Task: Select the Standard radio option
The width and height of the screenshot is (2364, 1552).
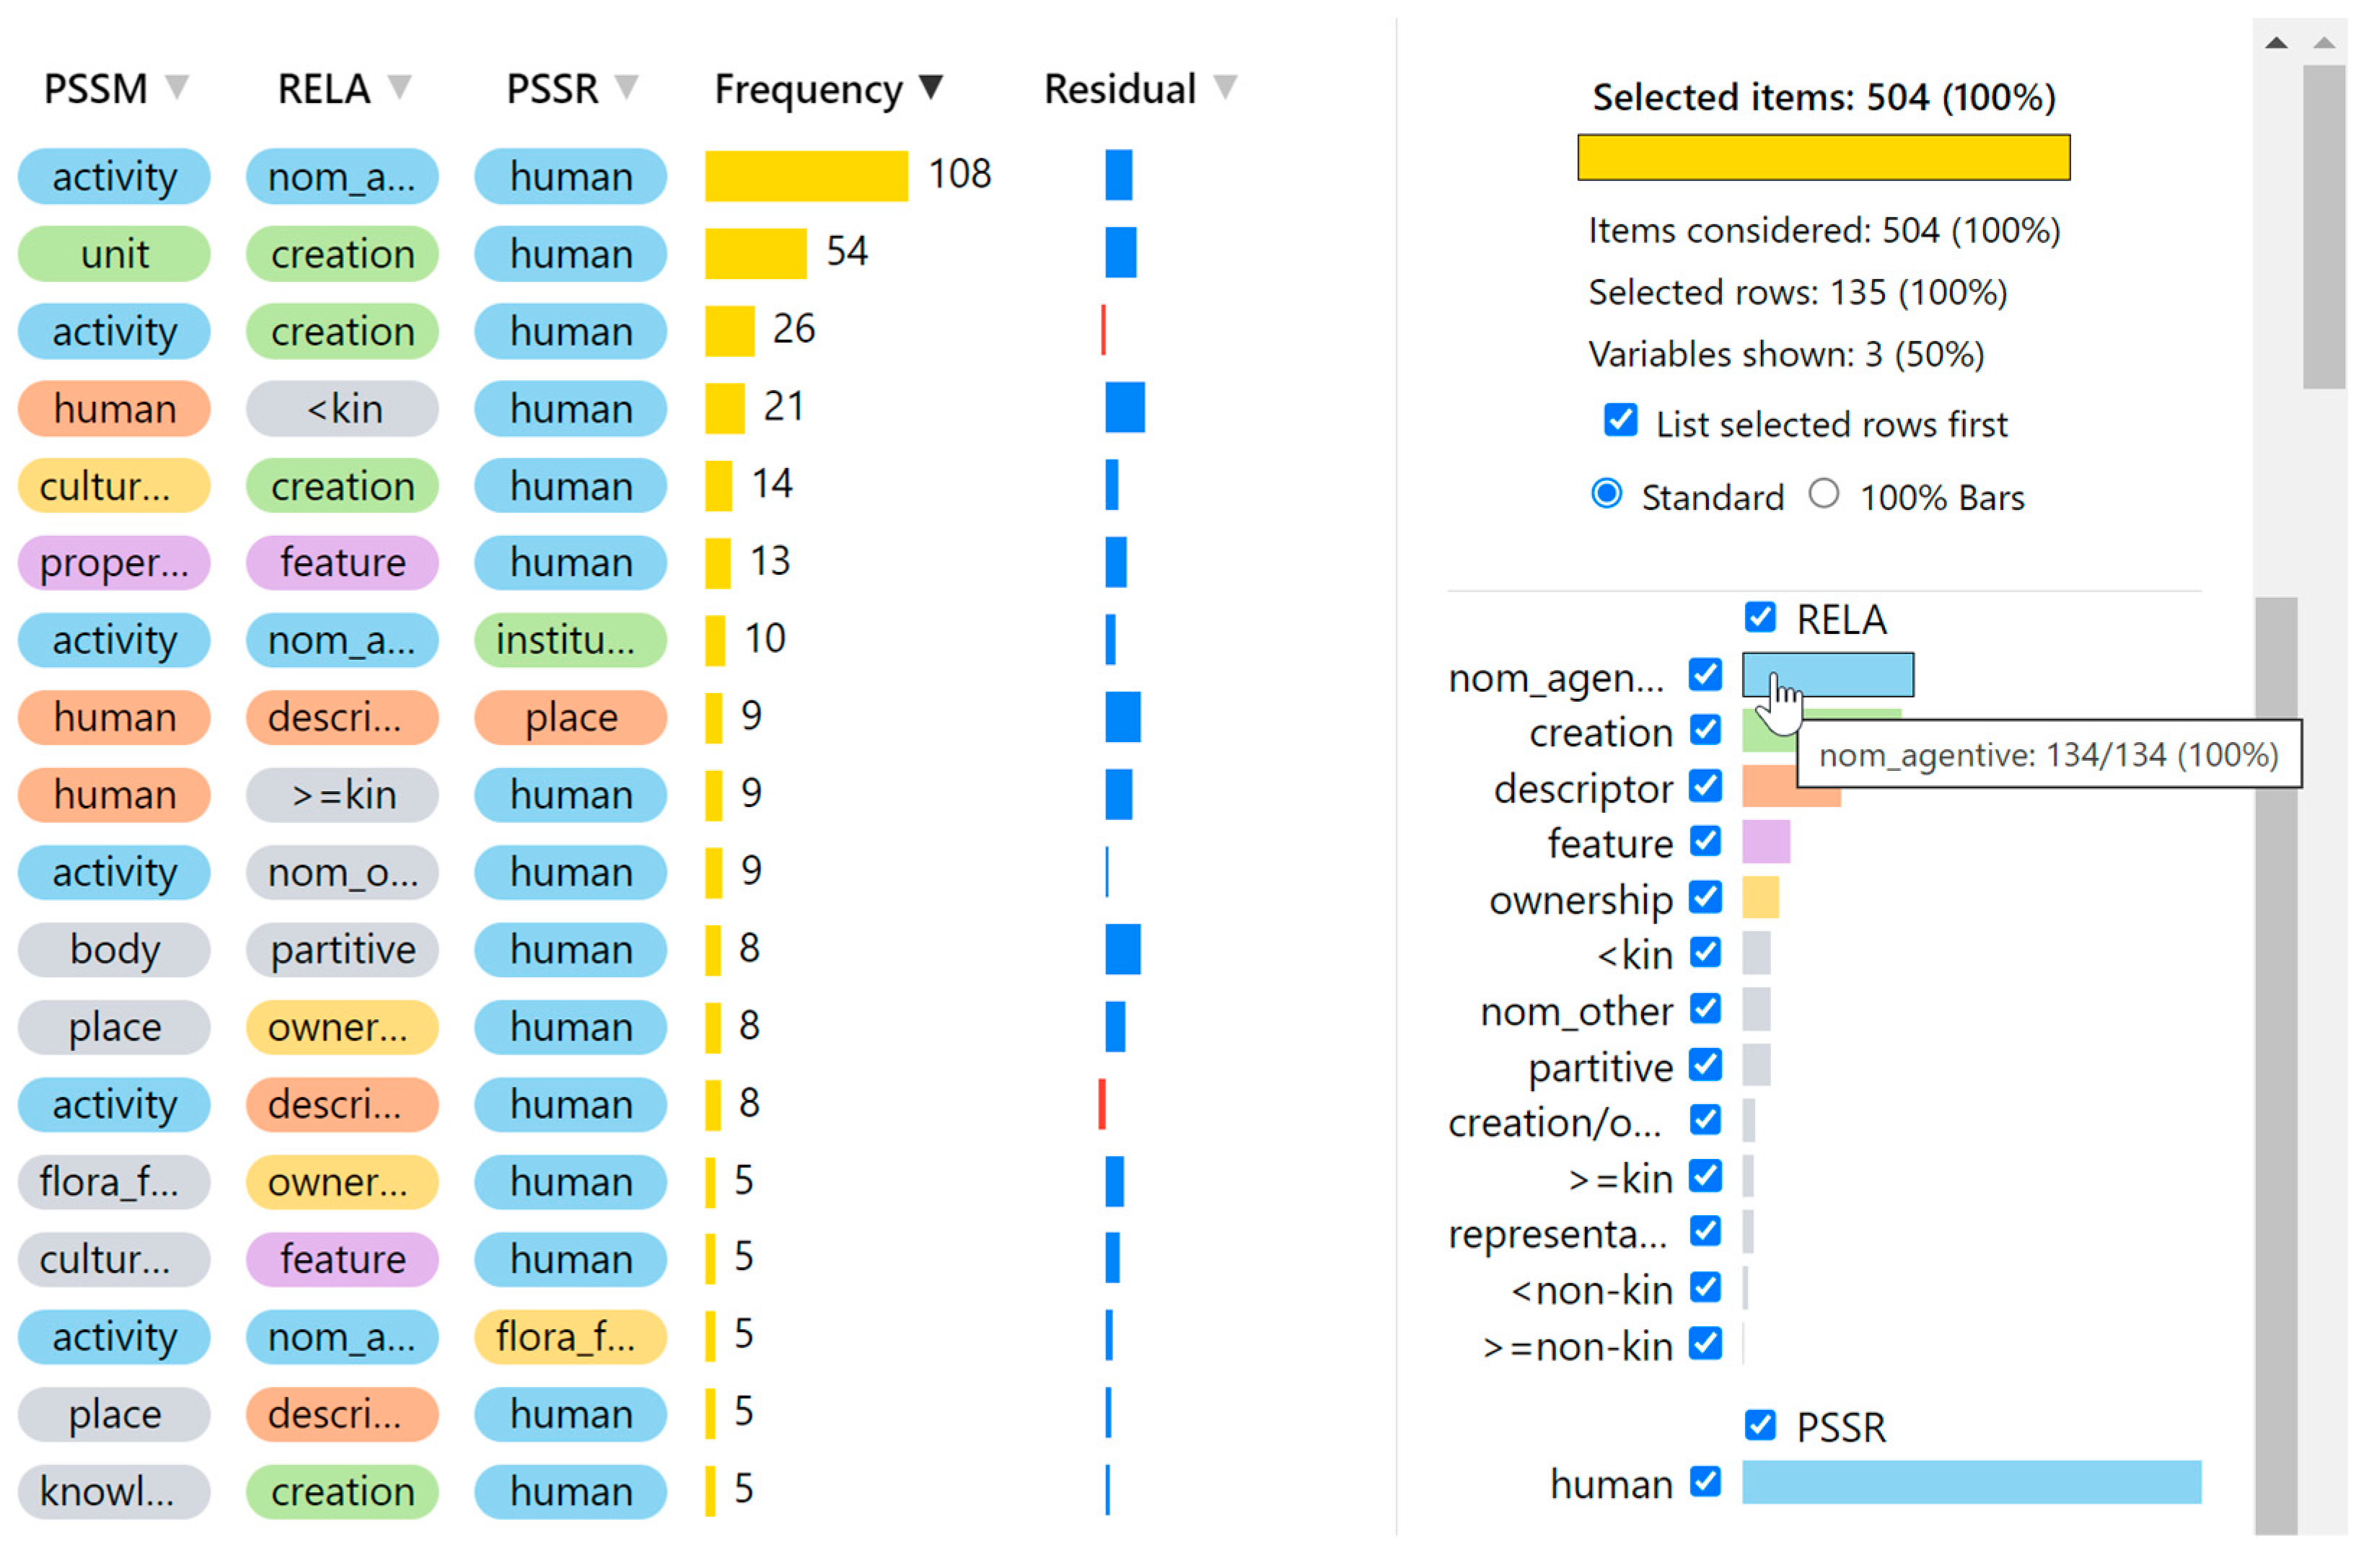Action: point(1607,495)
